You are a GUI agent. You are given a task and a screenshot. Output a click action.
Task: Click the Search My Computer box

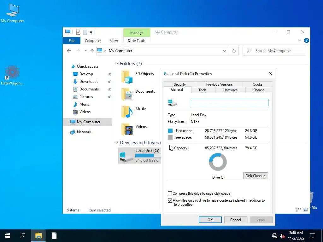point(274,51)
